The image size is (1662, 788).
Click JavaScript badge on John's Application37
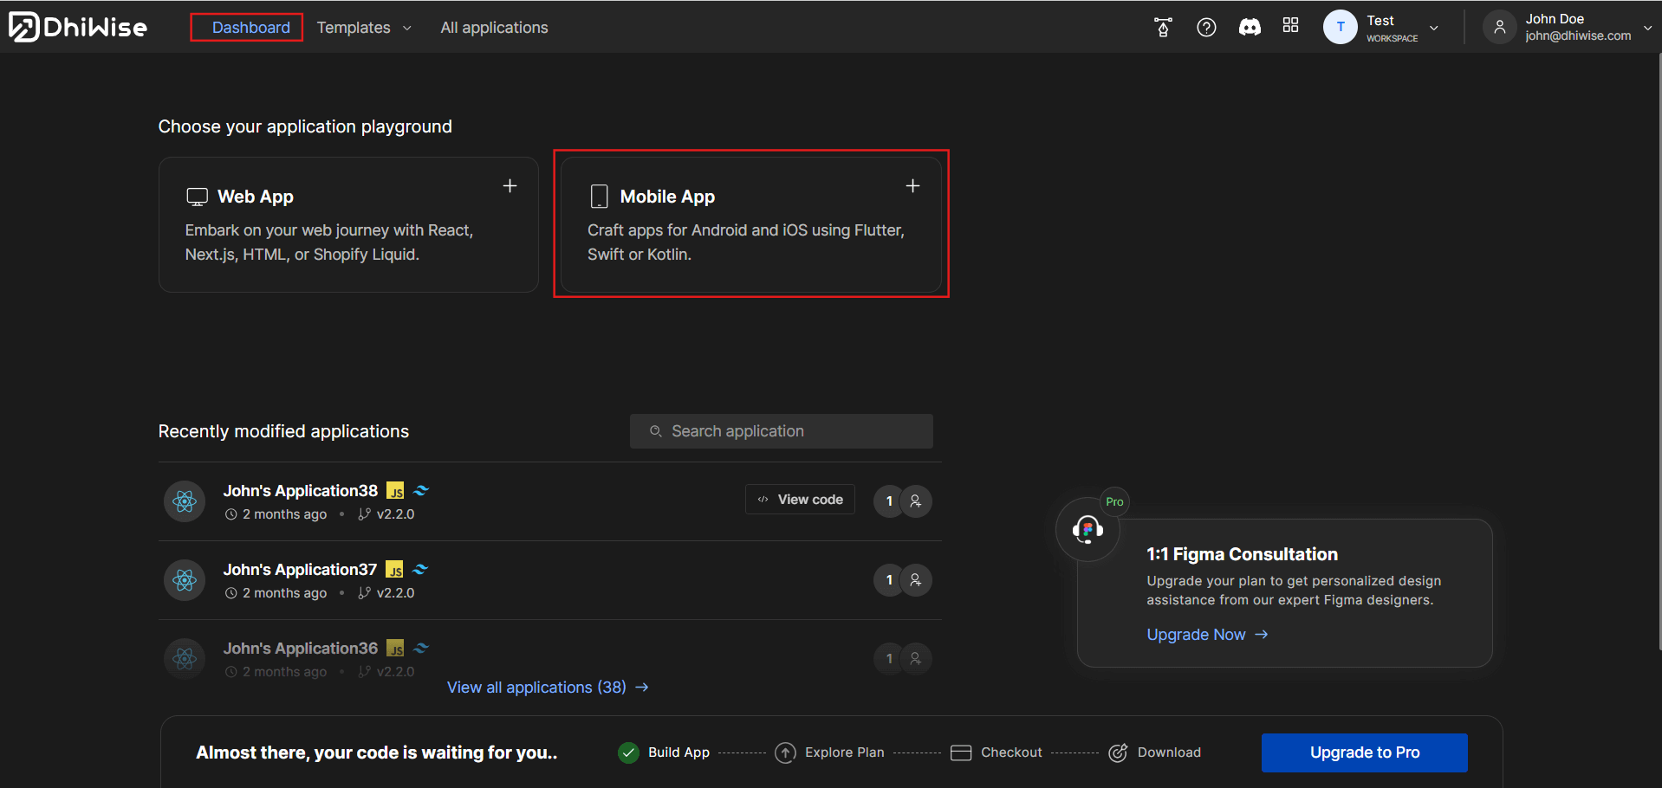point(394,570)
